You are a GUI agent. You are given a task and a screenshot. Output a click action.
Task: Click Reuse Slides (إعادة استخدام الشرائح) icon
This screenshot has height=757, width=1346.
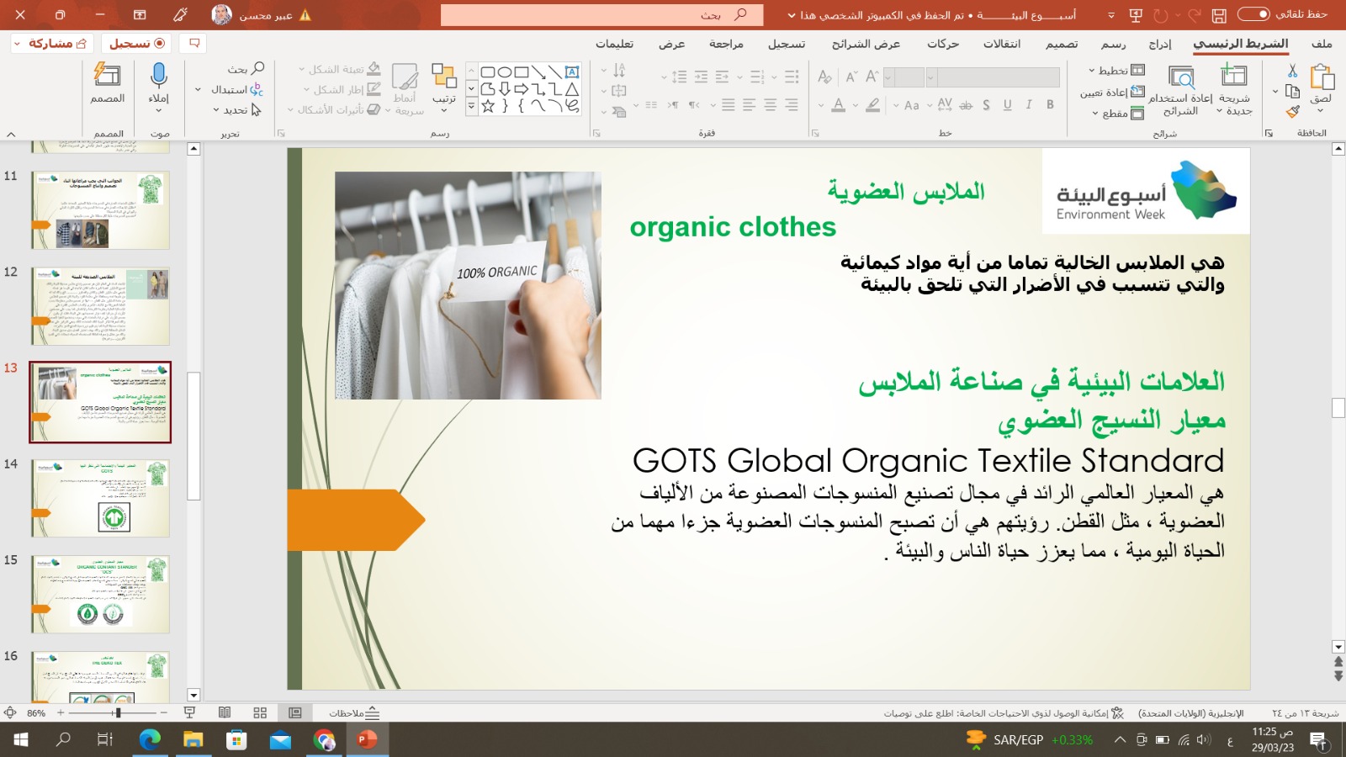pyautogui.click(x=1182, y=77)
